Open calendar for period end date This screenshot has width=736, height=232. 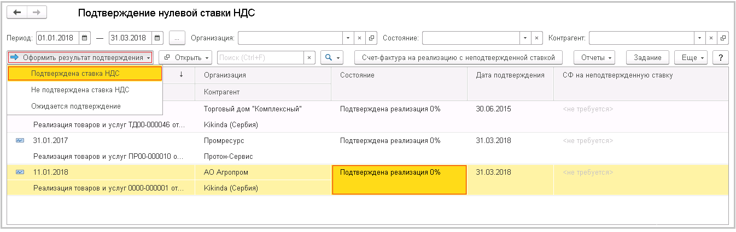tap(157, 38)
